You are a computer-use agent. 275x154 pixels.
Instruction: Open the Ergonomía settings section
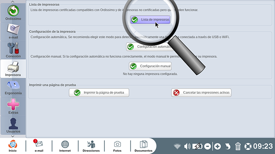point(13,87)
